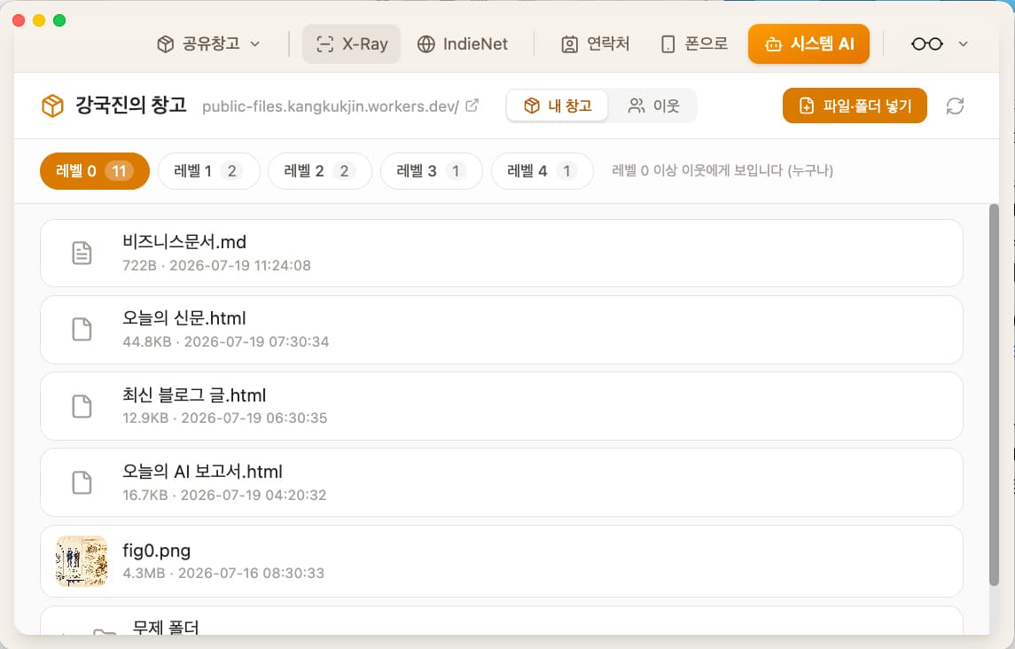Expand the chevron next to the glasses icon
The width and height of the screenshot is (1015, 649).
(x=964, y=44)
